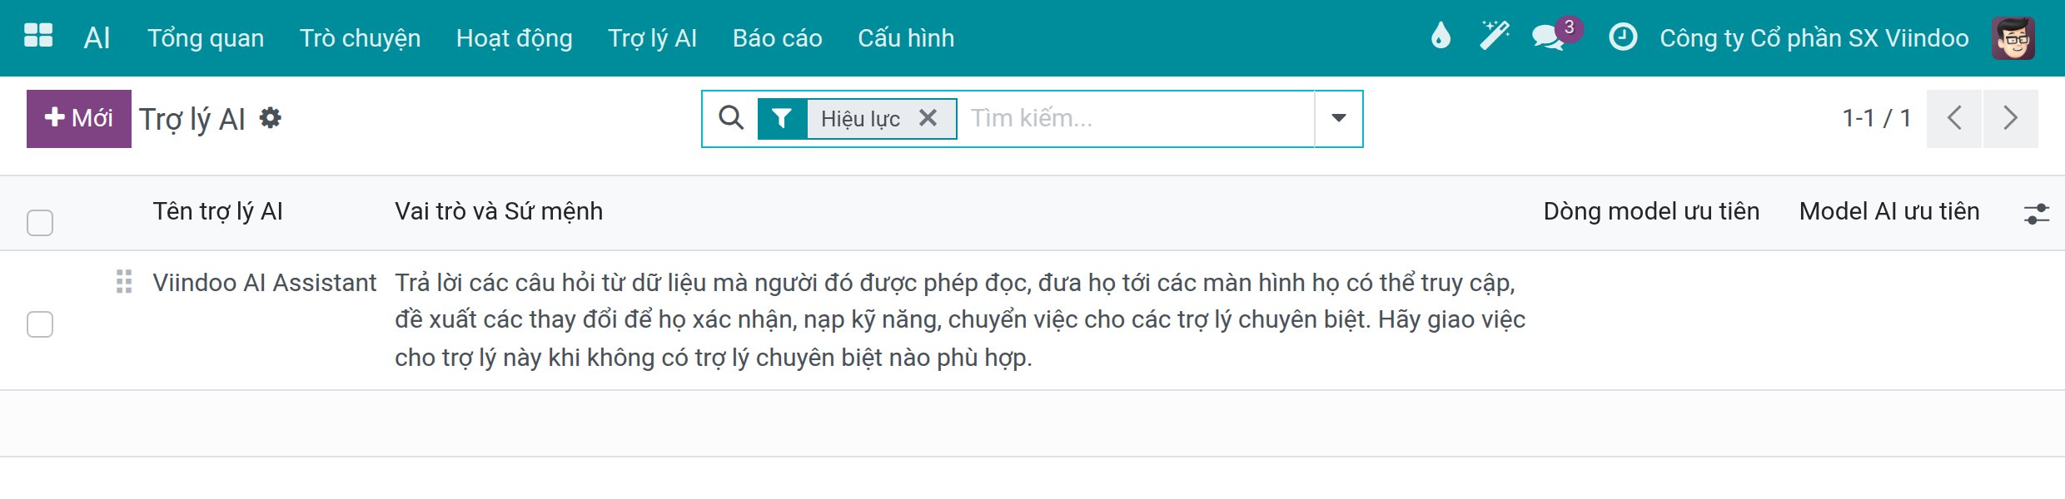Click the water drop icon in header
Screen dimensions: 2065x499
[x=1441, y=37]
